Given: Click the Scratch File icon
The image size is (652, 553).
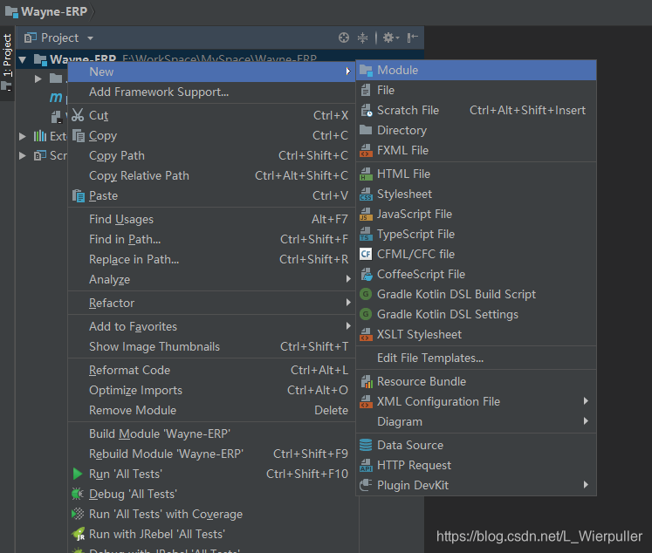Looking at the screenshot, I should click(366, 111).
